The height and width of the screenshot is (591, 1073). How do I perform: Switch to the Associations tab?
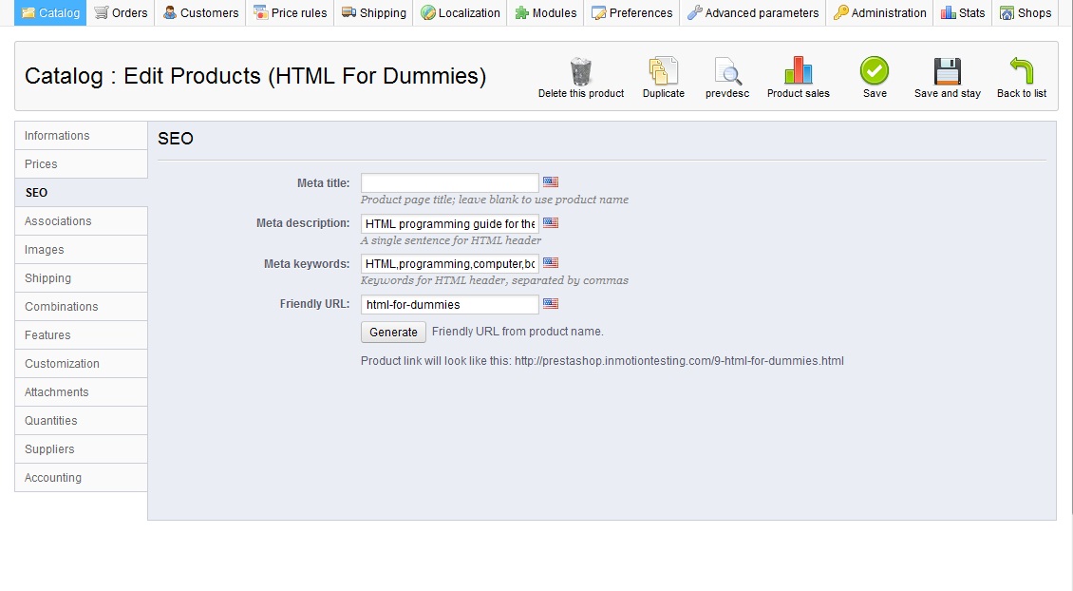81,221
